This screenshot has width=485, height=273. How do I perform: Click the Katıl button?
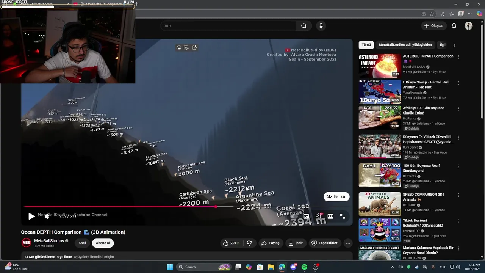point(82,243)
